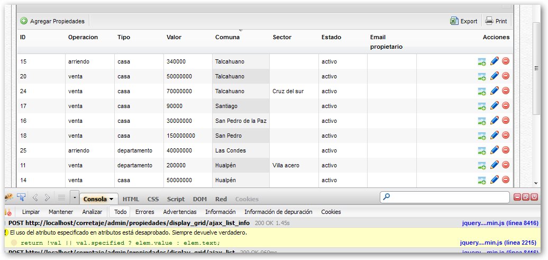Open the Firebug bug logo menu
Viewport: 548px width, 260px height.
9,198
